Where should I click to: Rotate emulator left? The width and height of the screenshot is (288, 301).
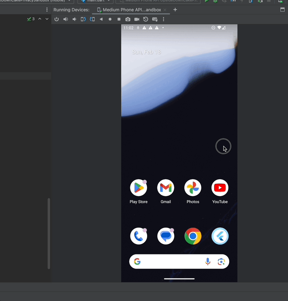pyautogui.click(x=83, y=19)
